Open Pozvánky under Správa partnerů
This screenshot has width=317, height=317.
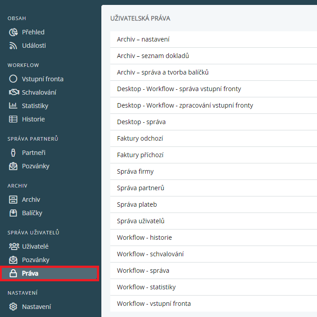(35, 166)
